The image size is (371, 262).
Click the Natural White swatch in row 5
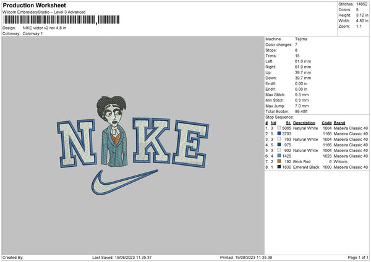pos(279,150)
